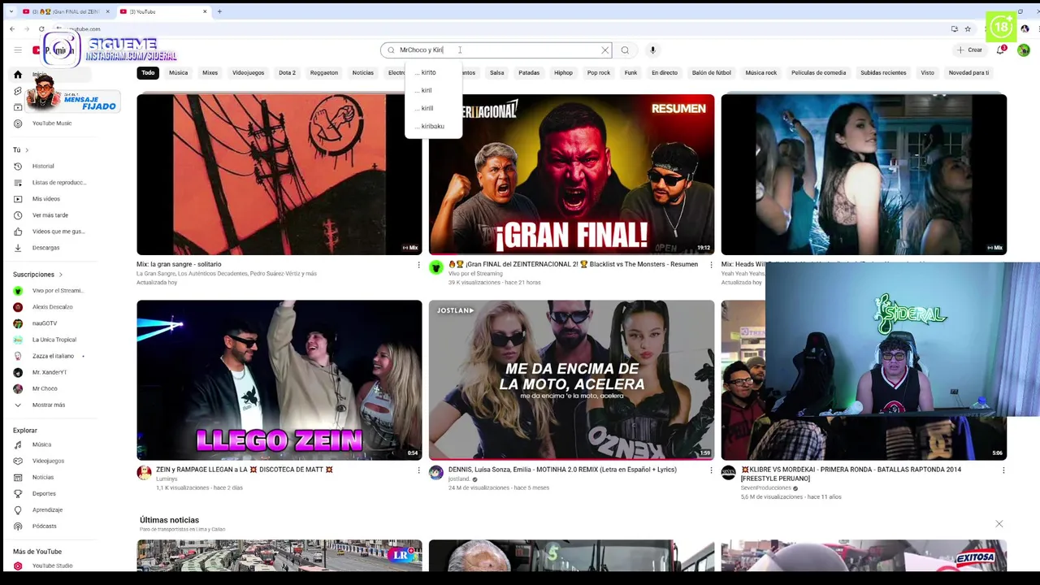Expand Suscripciones section chevron

[x=60, y=275]
